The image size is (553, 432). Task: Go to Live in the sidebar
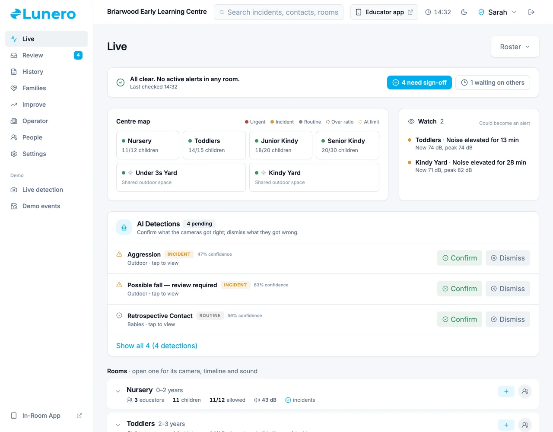[46, 39]
